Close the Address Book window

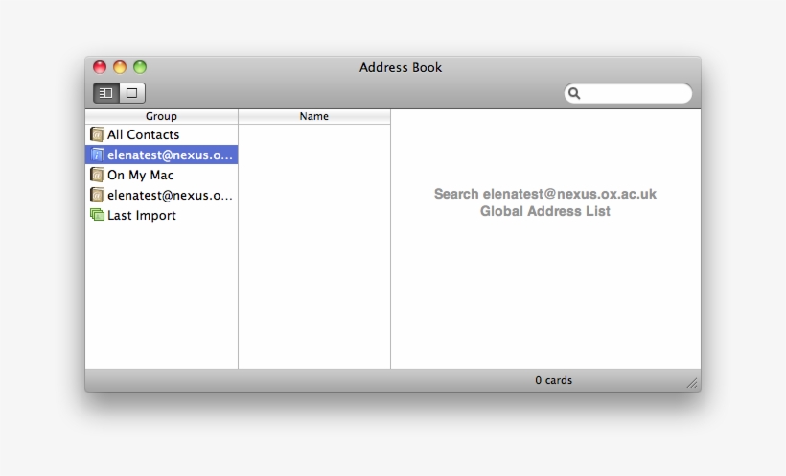pos(100,67)
